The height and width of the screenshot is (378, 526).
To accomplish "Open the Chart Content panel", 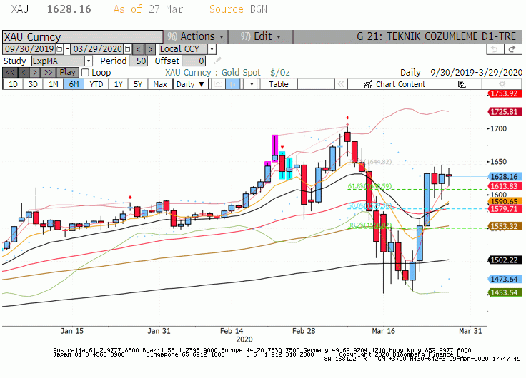I will pyautogui.click(x=394, y=84).
